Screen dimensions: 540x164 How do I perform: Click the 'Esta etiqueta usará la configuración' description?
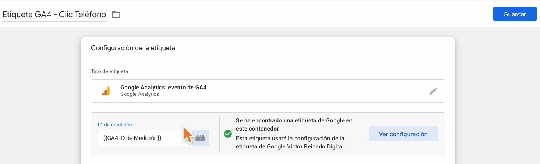[290, 138]
